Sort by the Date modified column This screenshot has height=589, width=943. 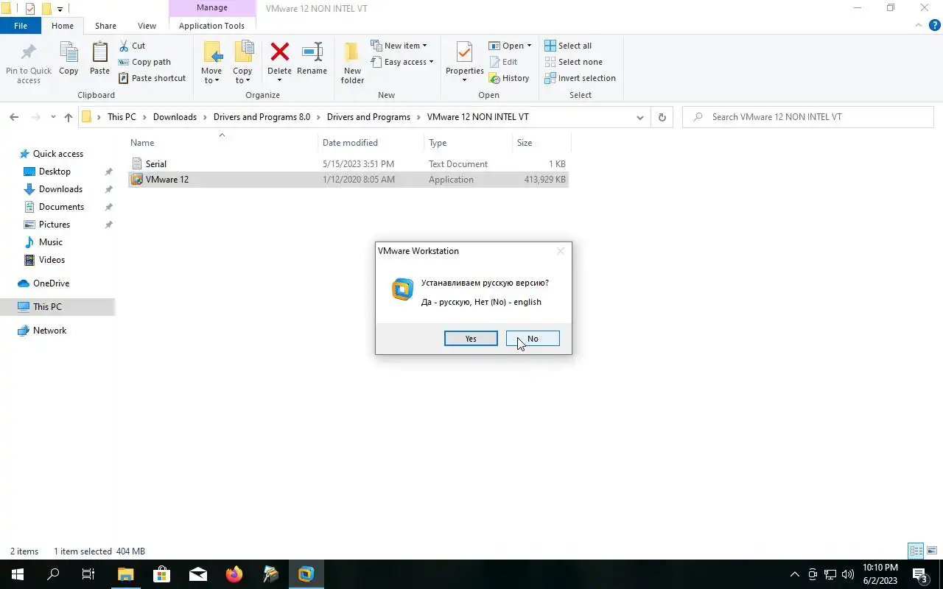coord(371,143)
